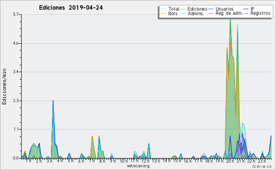Screen dimensions: 276x170
Task: Click the 12 h x-axis label
Action: pos(145,161)
